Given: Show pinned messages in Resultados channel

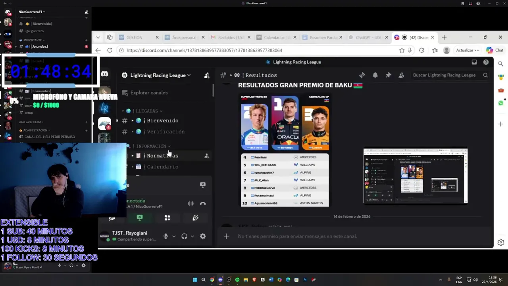Looking at the screenshot, I should (x=388, y=75).
